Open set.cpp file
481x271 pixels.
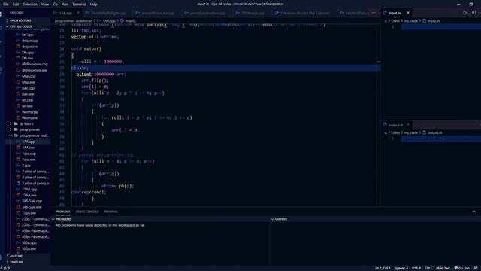(x=27, y=100)
